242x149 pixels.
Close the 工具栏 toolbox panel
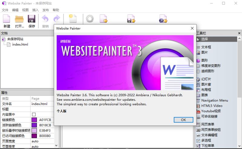[x=239, y=33]
